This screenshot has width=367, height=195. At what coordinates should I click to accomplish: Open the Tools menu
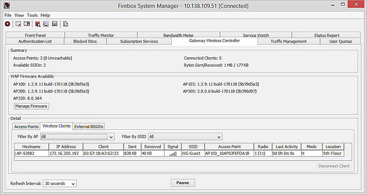click(x=32, y=15)
